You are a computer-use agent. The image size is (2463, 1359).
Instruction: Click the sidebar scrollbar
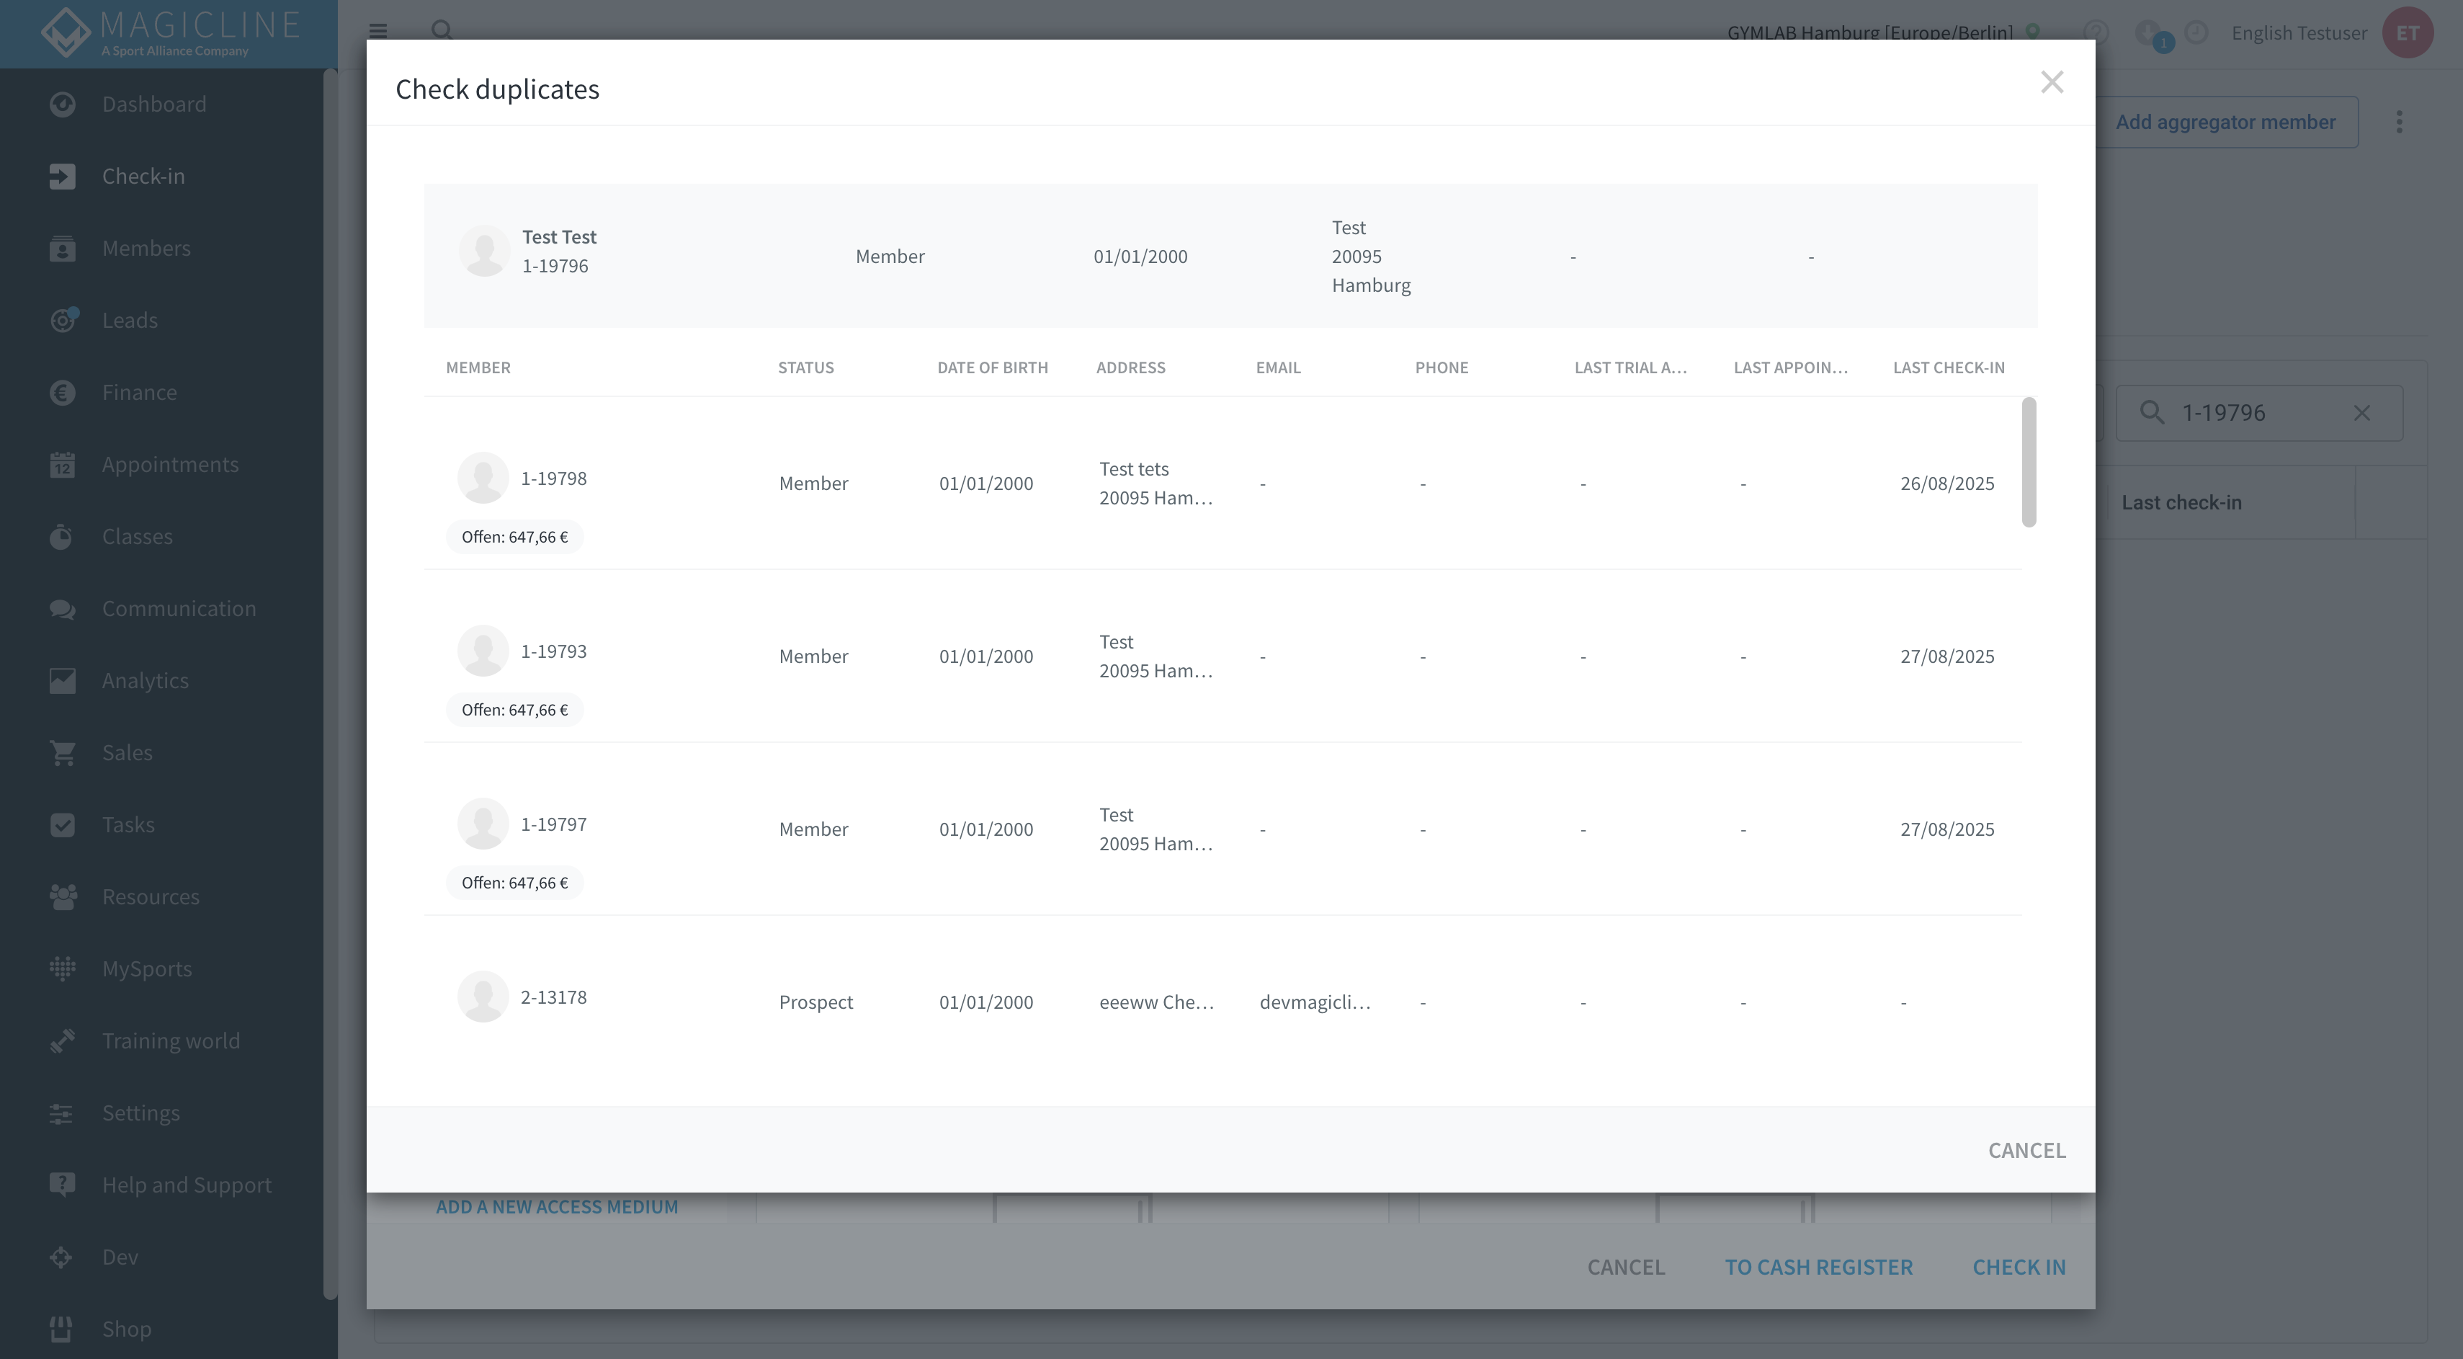330,684
